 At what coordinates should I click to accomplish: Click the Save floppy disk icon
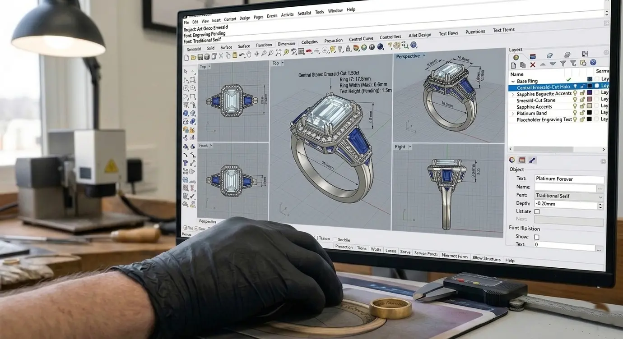click(x=200, y=57)
